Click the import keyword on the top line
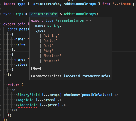 9,4
